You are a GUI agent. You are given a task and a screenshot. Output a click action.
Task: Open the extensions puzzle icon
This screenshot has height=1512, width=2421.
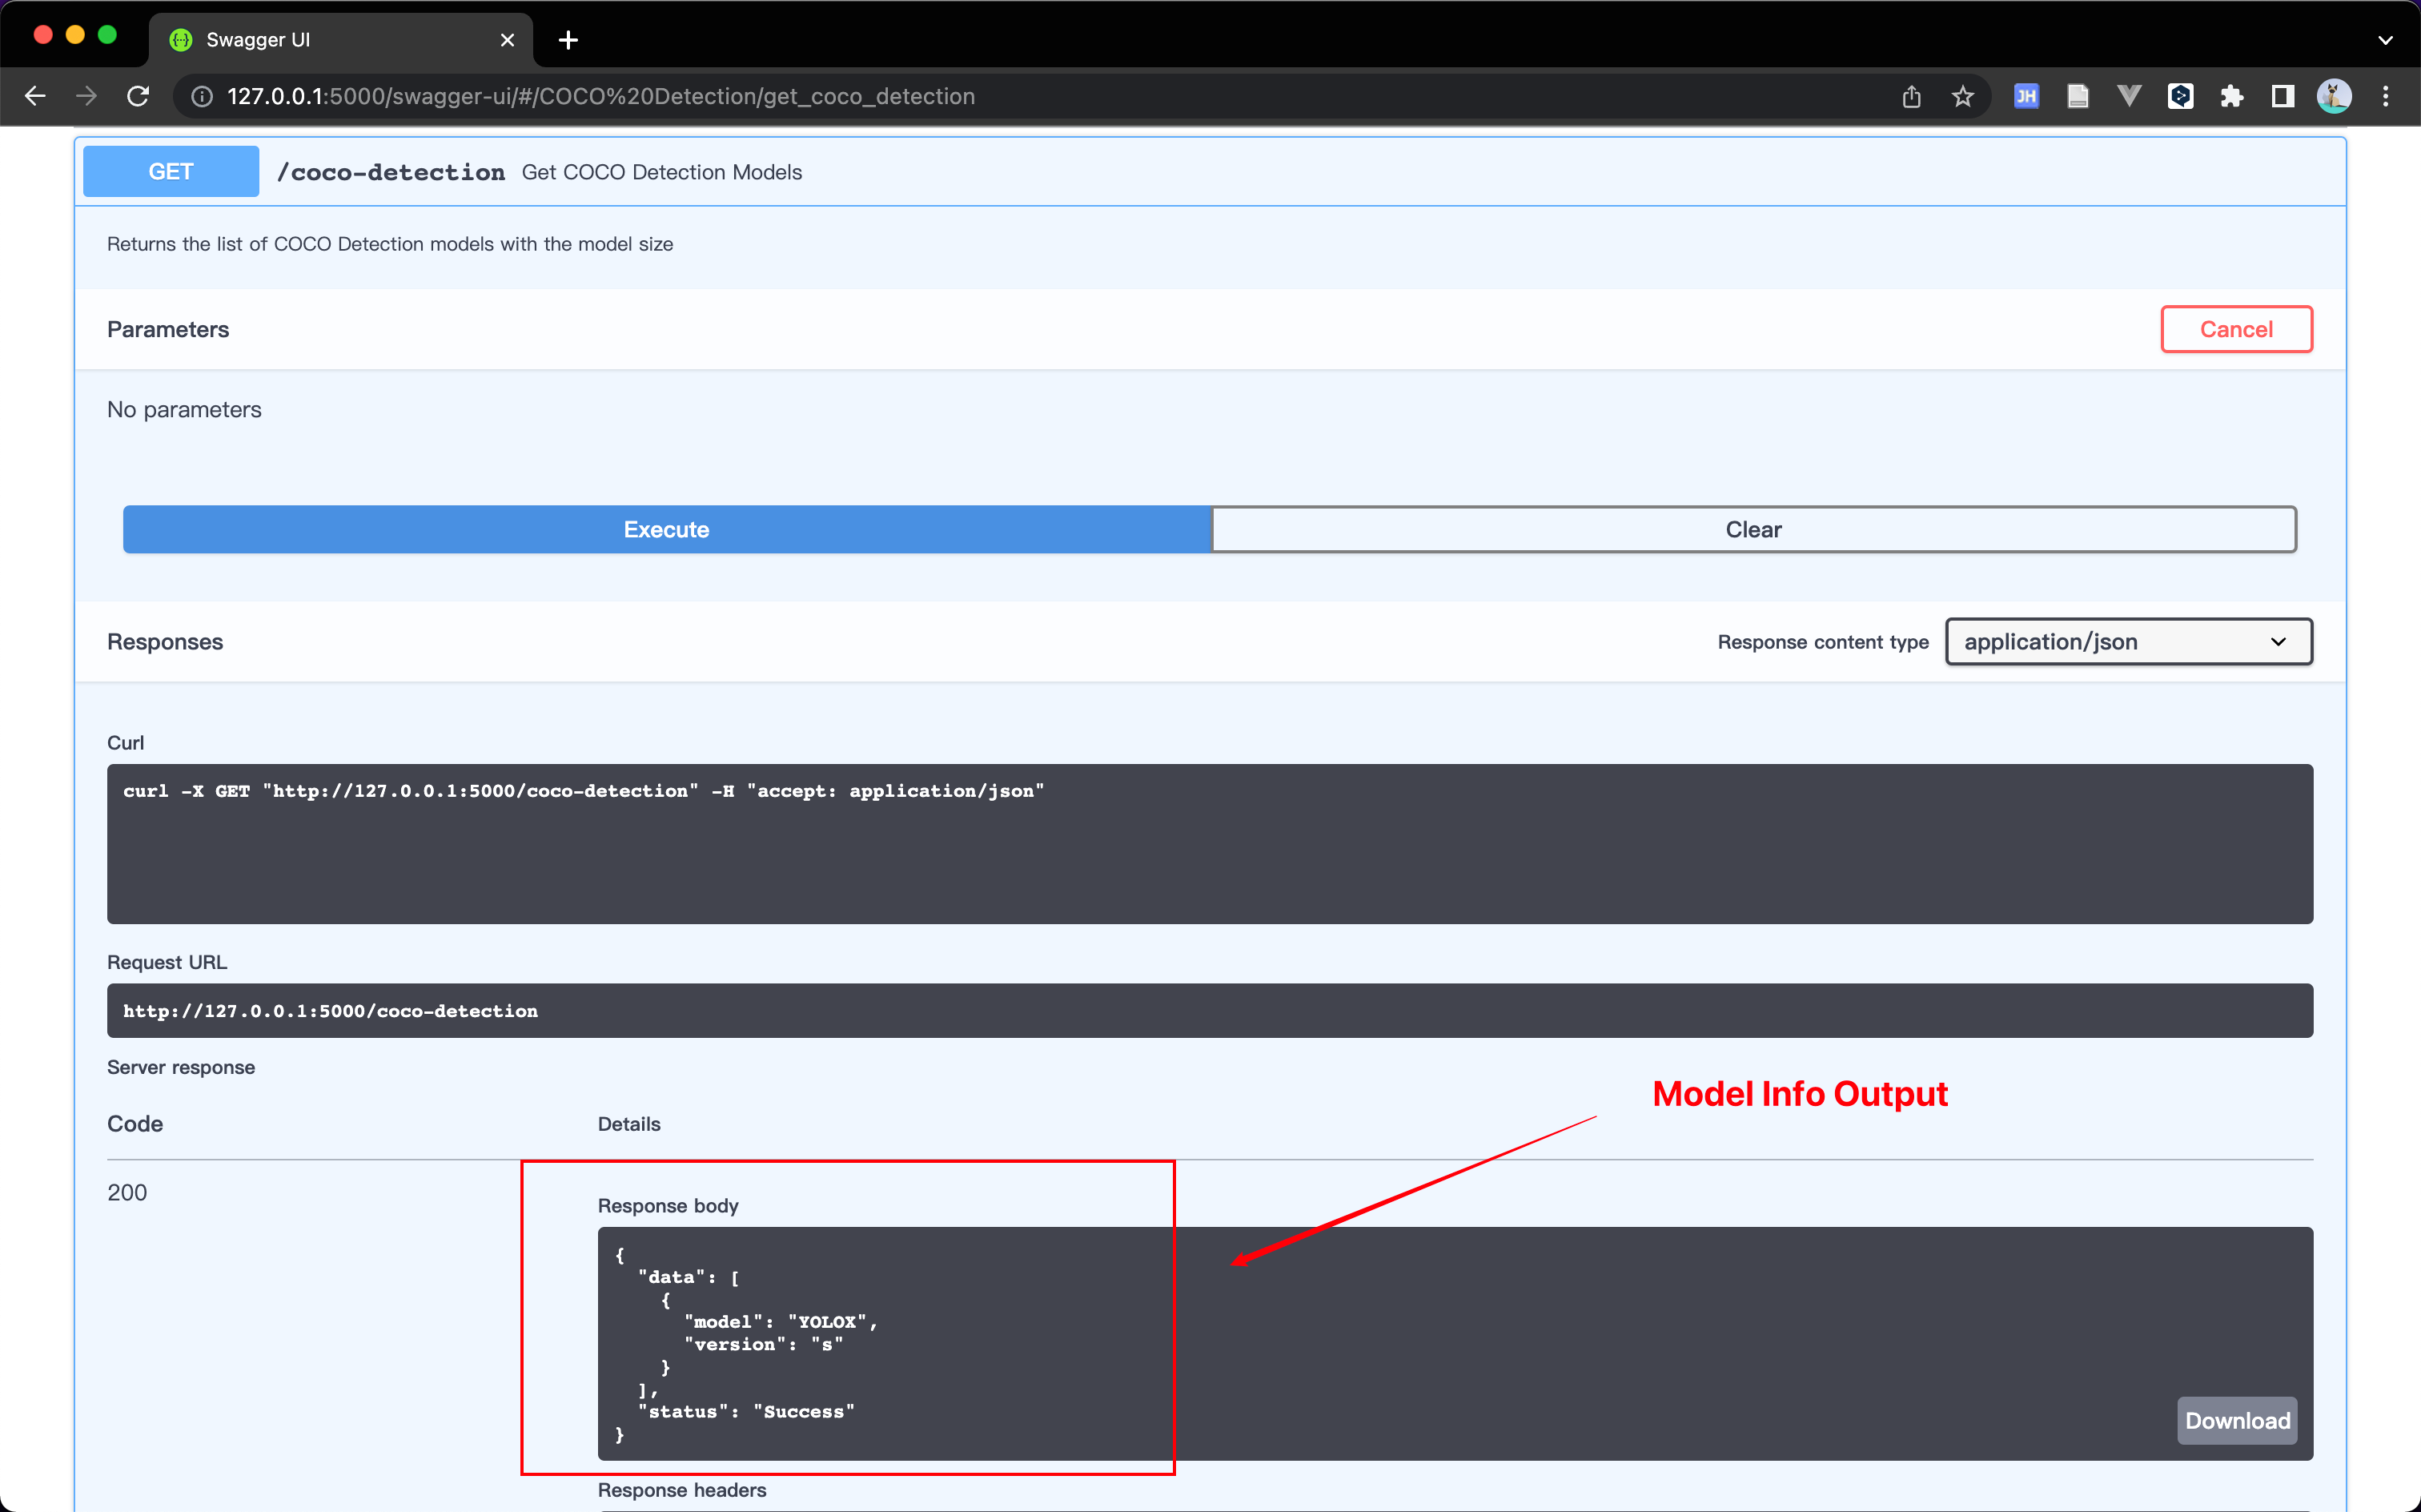click(x=2231, y=96)
